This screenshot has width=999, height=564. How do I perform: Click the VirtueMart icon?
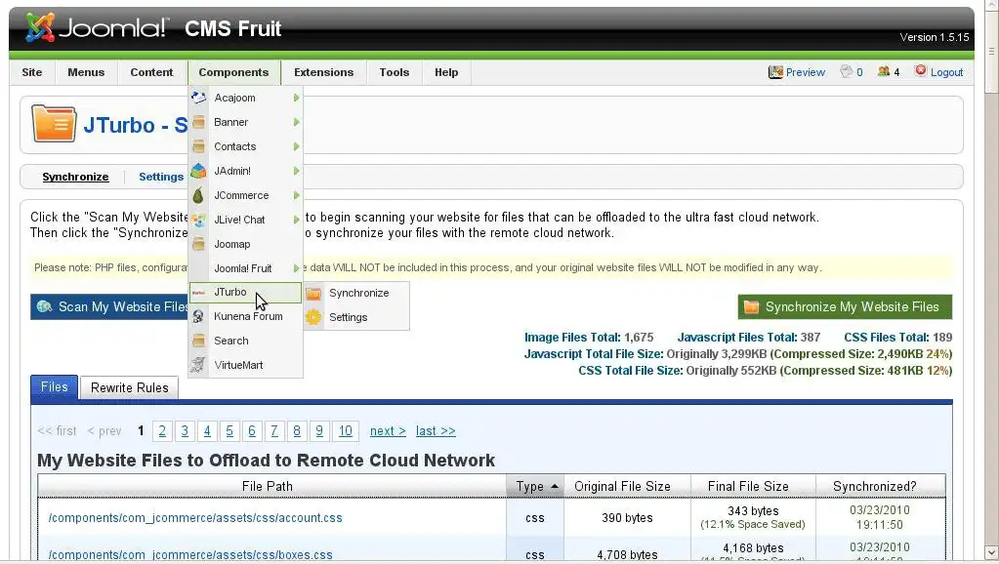pos(199,365)
